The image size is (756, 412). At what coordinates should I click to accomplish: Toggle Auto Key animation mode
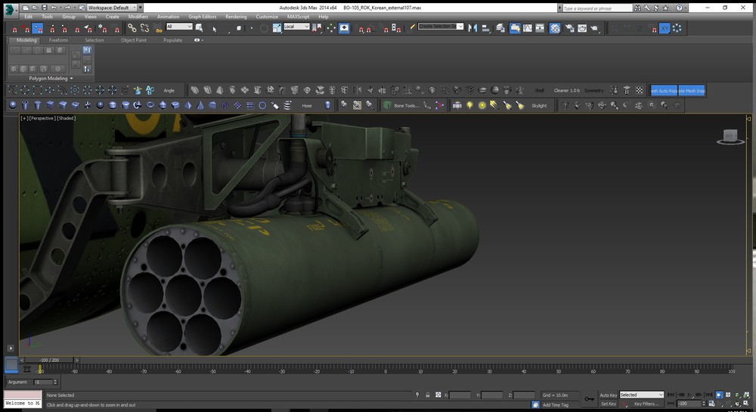[608, 395]
